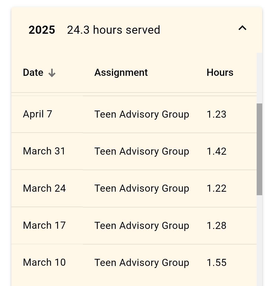Click Teen Advisory Group for March 31
Image resolution: width=265 pixels, height=286 pixels.
pos(142,151)
